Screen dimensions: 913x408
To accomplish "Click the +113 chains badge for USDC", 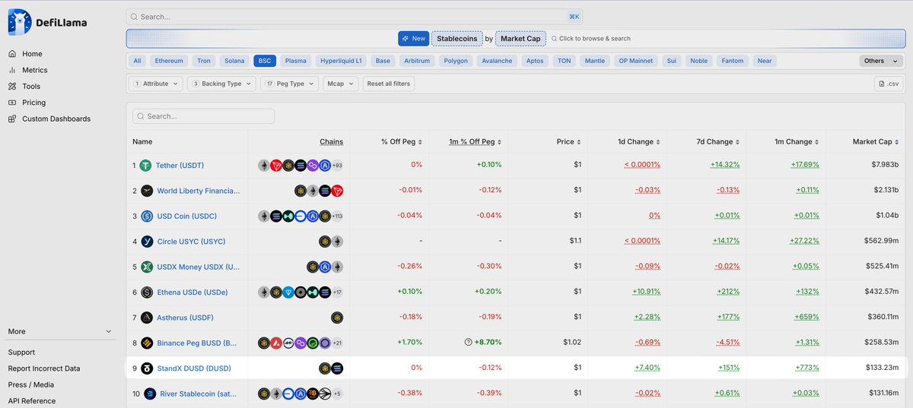I will point(336,216).
